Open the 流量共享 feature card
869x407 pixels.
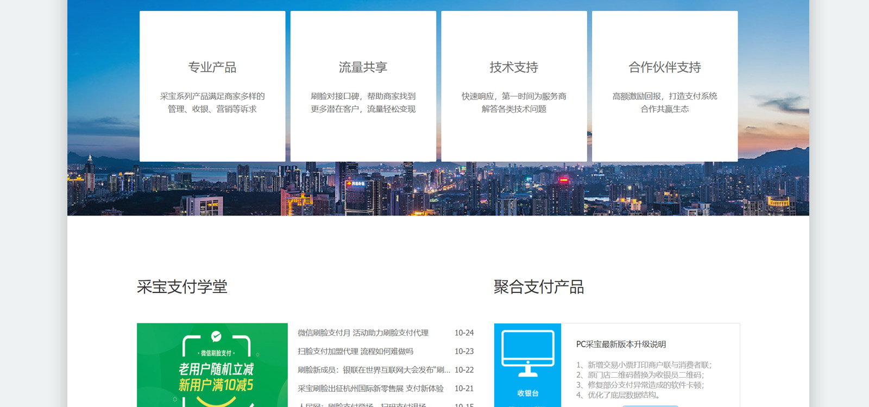363,86
